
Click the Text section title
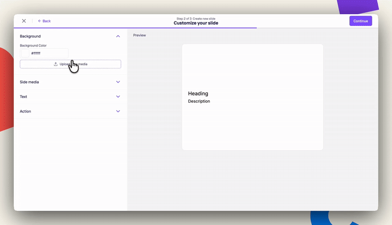click(x=23, y=96)
